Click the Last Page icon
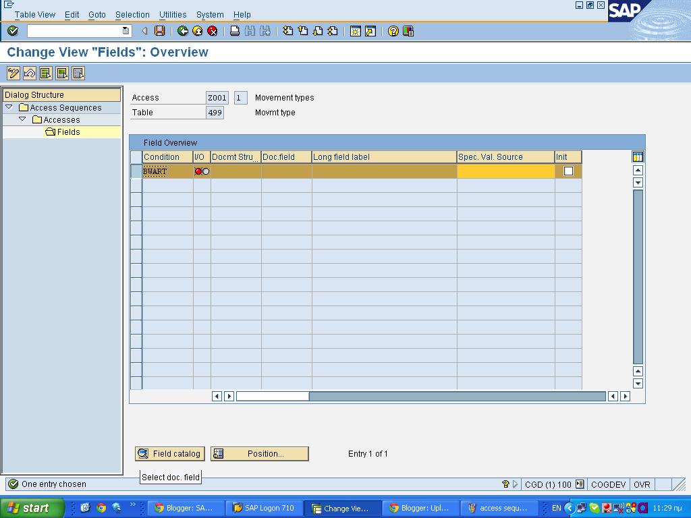Image resolution: width=691 pixels, height=518 pixels. tap(333, 31)
